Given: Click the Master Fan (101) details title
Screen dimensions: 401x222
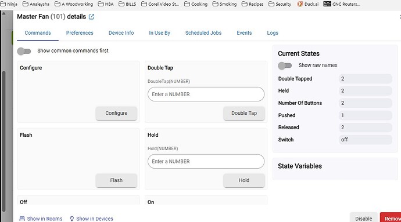Looking at the screenshot, I should [x=51, y=17].
